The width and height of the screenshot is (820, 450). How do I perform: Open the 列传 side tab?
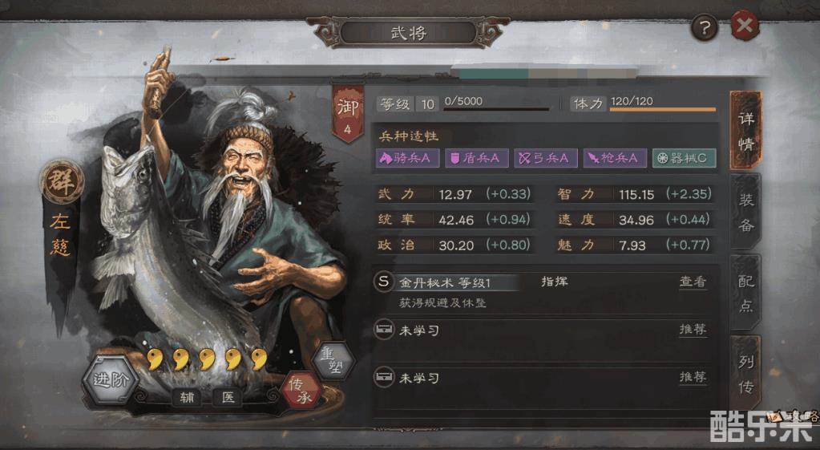[745, 374]
